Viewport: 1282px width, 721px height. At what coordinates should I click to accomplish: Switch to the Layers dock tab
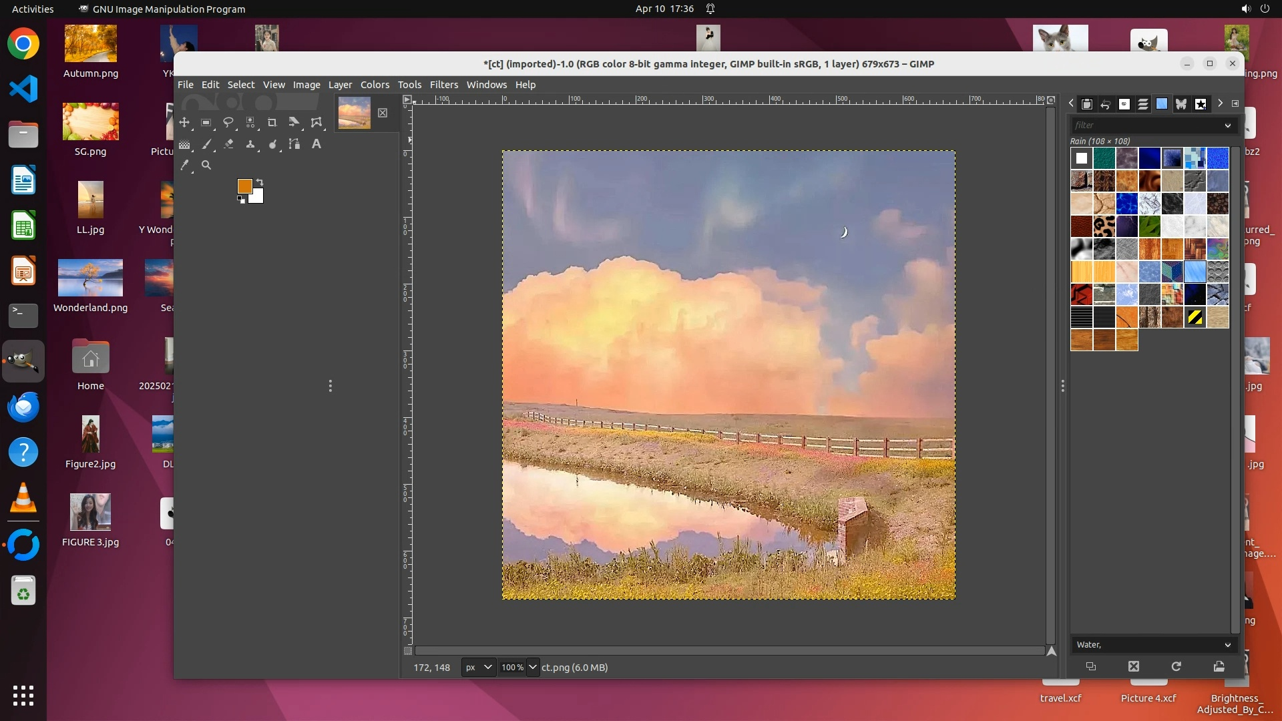point(1143,104)
